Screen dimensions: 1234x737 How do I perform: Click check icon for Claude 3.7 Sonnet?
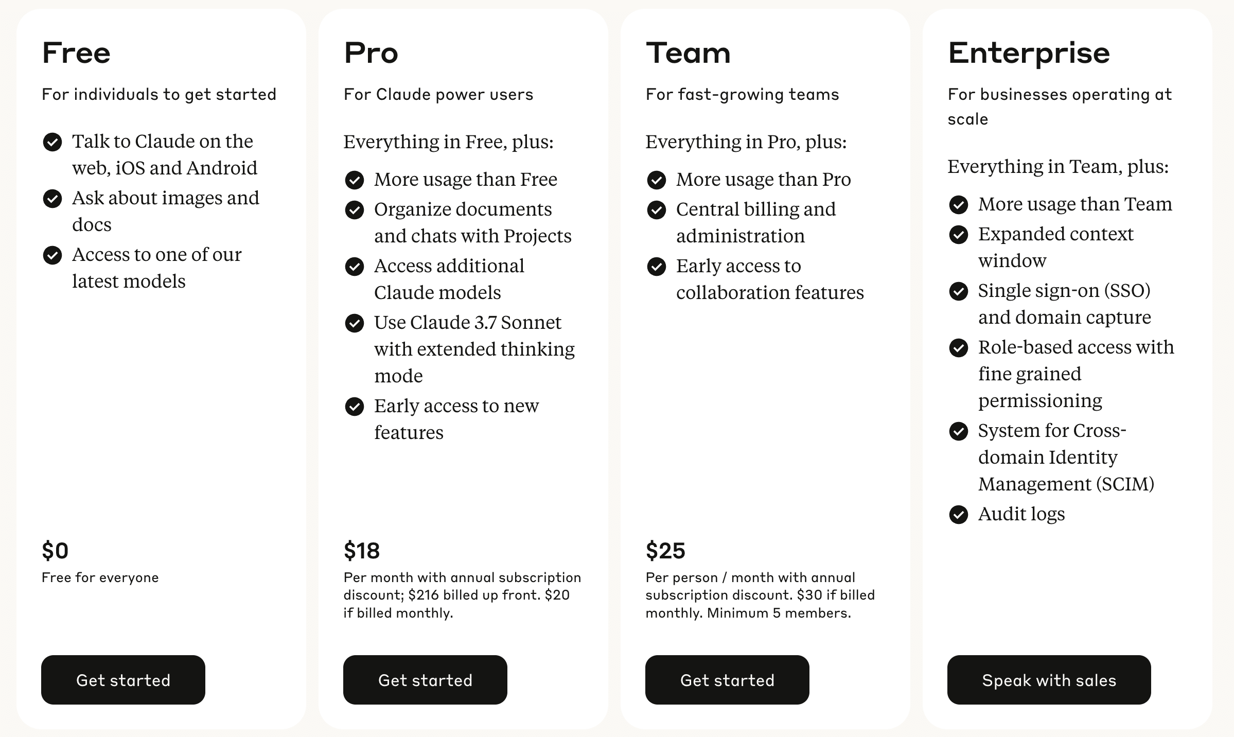click(x=355, y=323)
